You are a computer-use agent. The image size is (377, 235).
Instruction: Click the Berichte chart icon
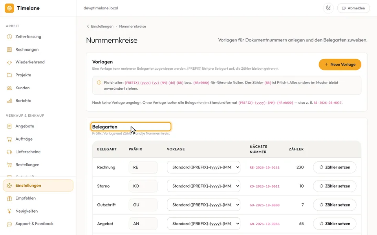click(9, 101)
